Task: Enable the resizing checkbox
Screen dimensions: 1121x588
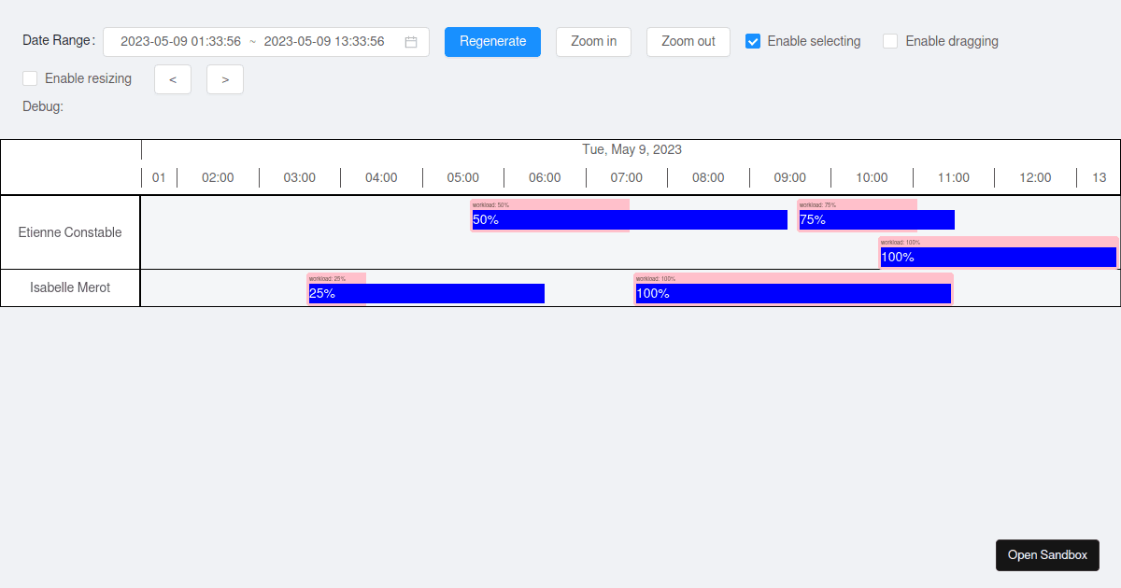Action: (29, 78)
